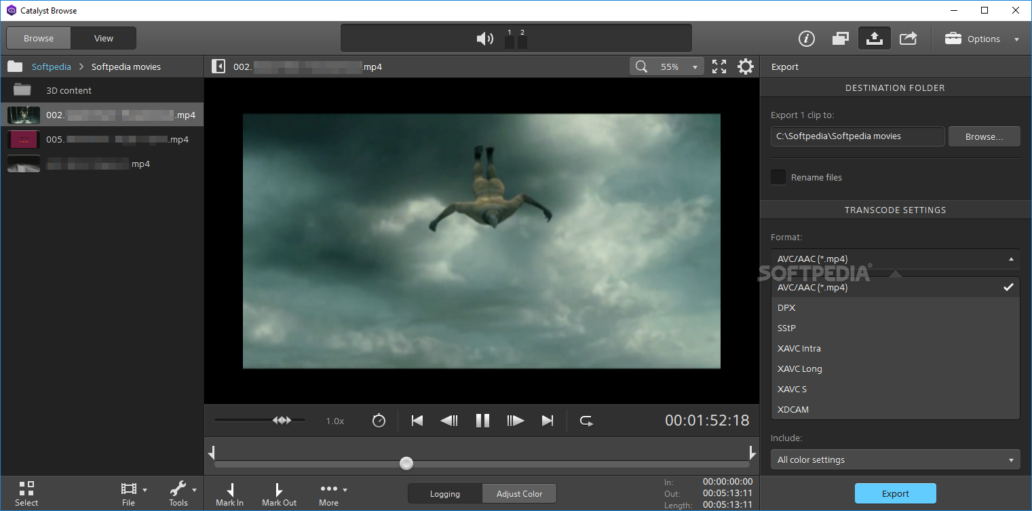Open the Tools menu
The width and height of the screenshot is (1032, 511).
click(x=182, y=493)
